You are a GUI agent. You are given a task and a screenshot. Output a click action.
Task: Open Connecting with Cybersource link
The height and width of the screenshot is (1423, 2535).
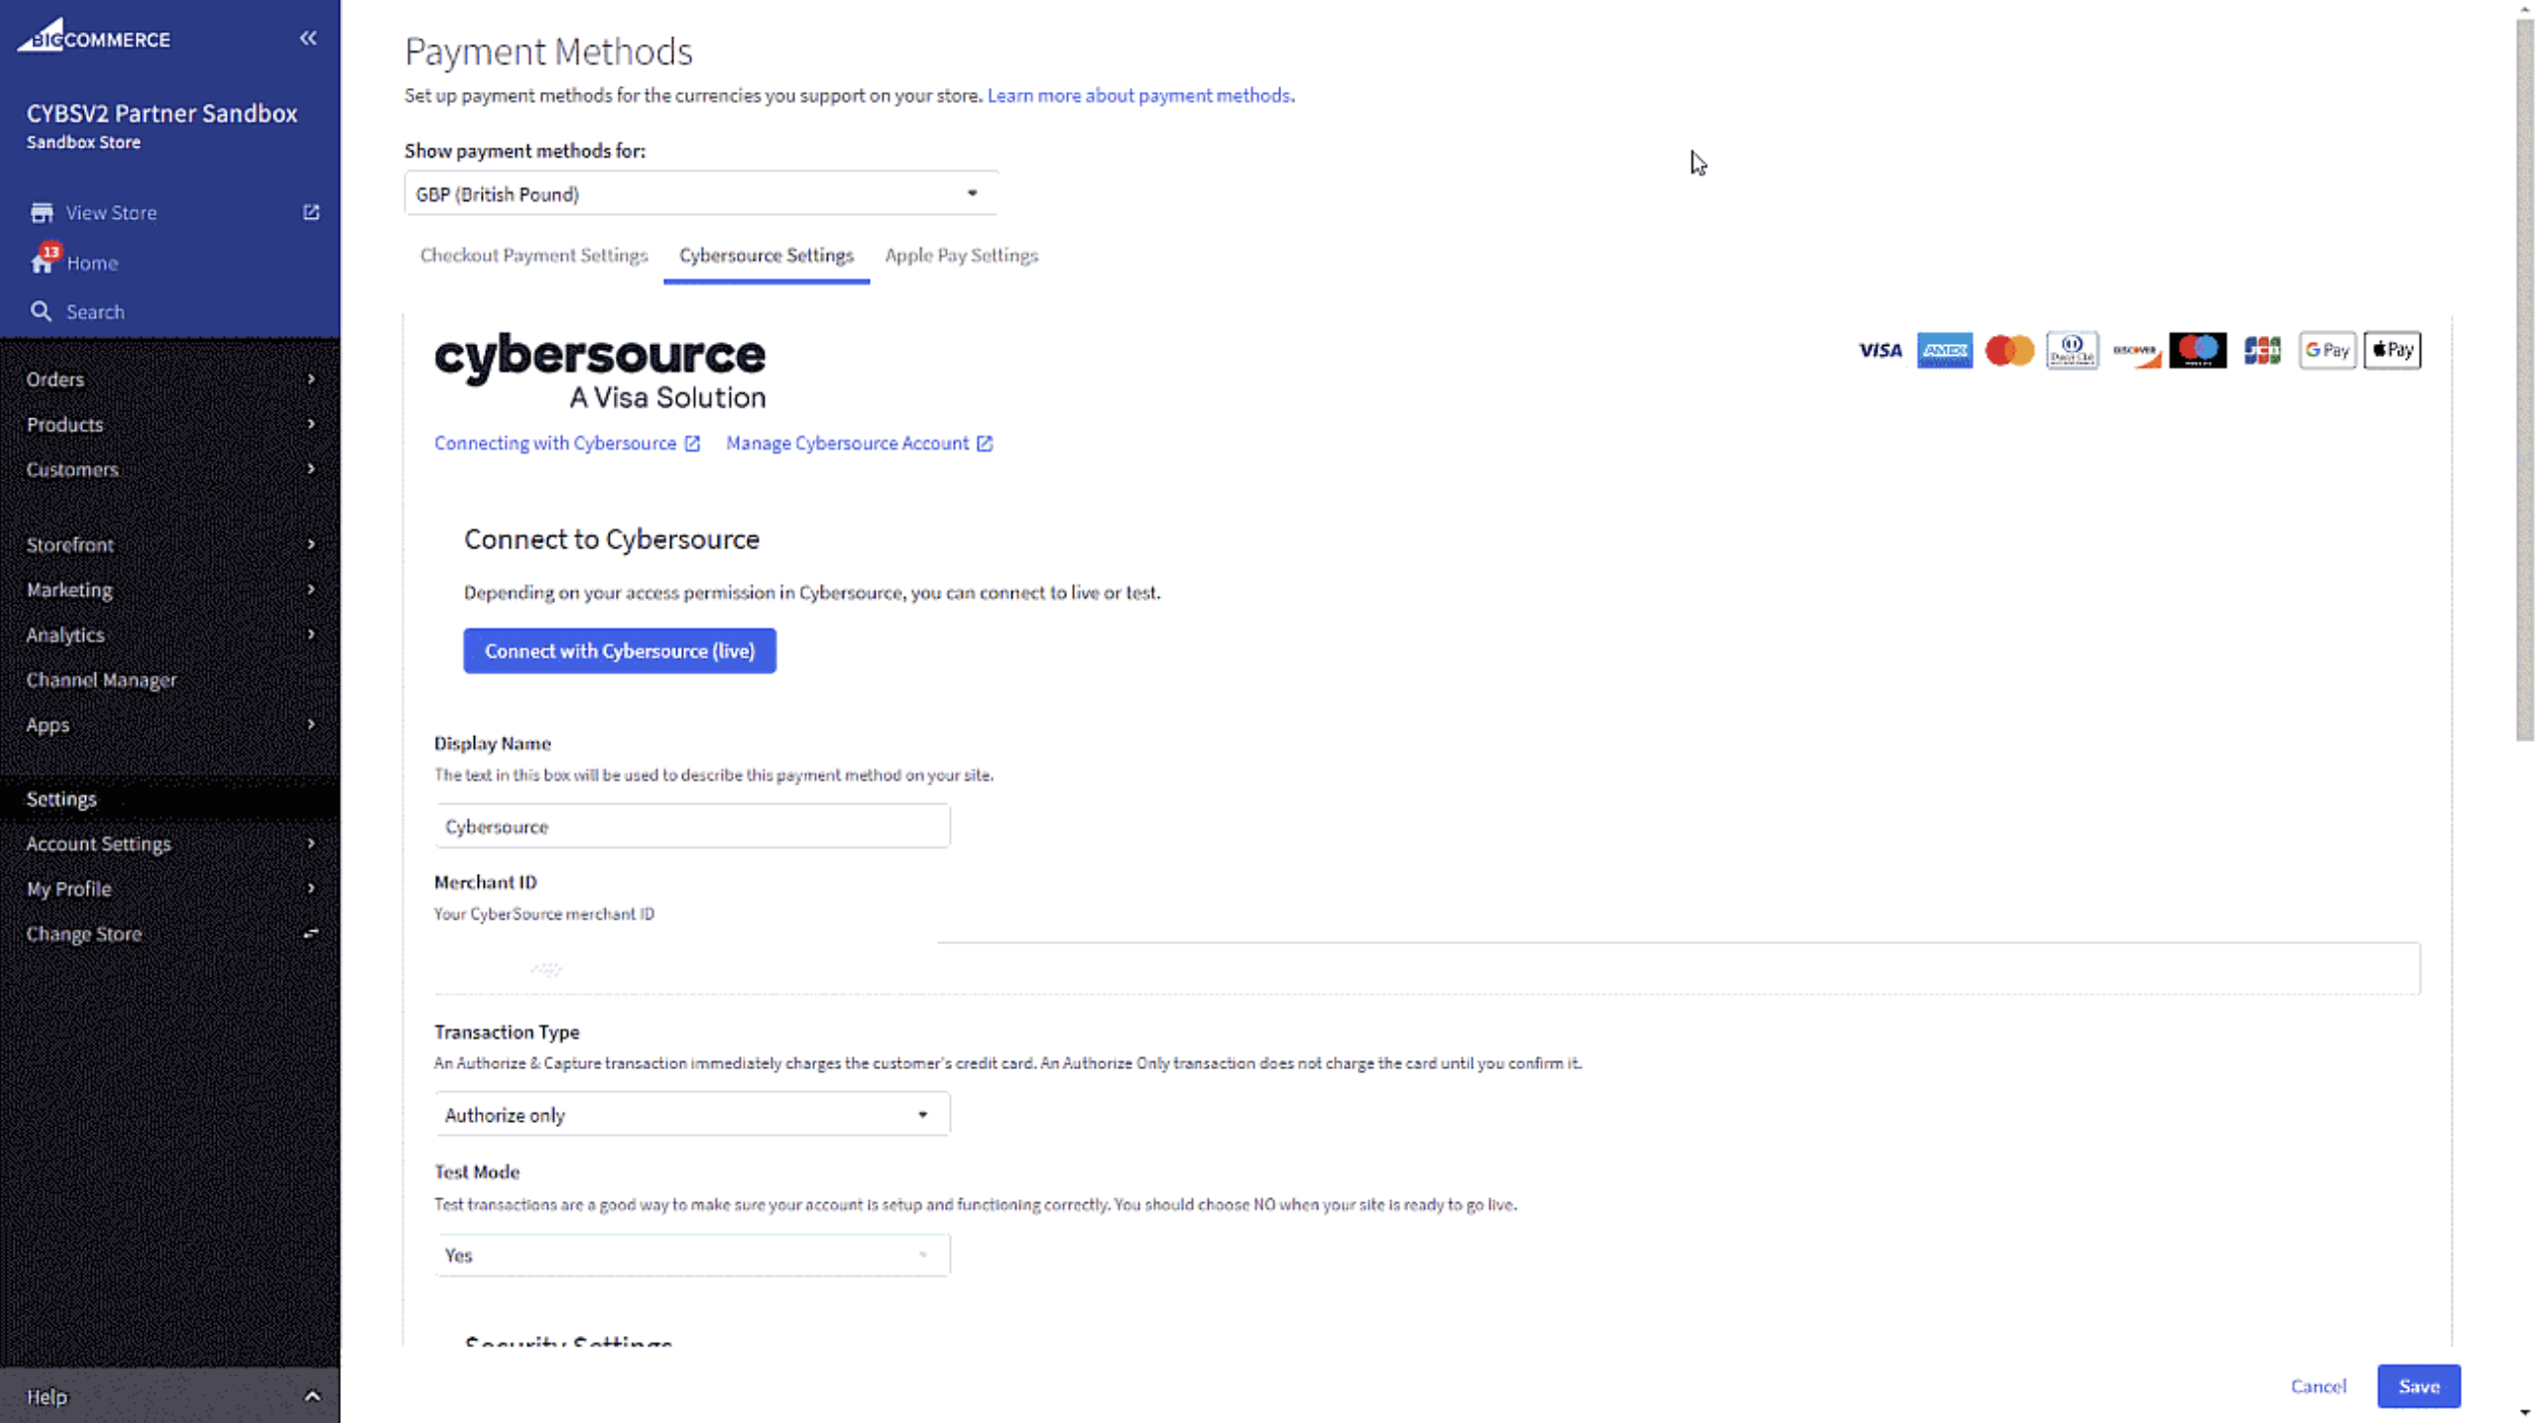(555, 444)
